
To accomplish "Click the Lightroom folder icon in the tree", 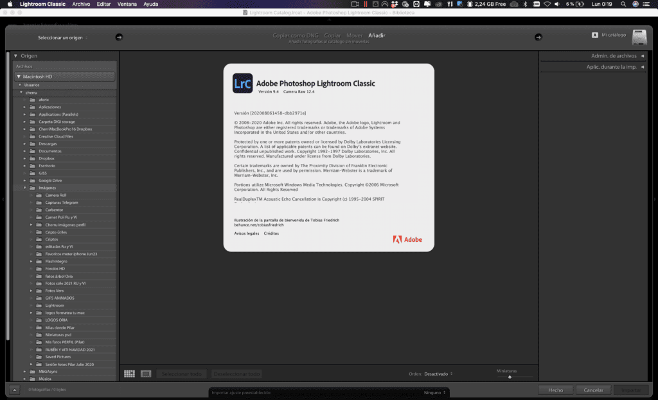I will (x=39, y=305).
